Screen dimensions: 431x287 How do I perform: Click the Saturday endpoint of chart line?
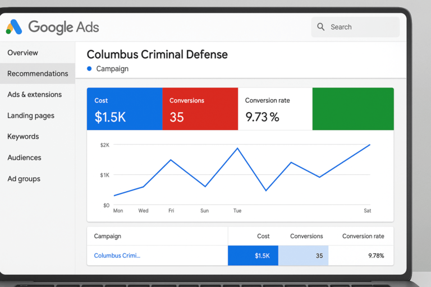point(370,145)
